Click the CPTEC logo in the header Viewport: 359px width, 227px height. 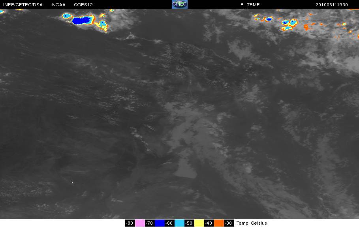[179, 4]
